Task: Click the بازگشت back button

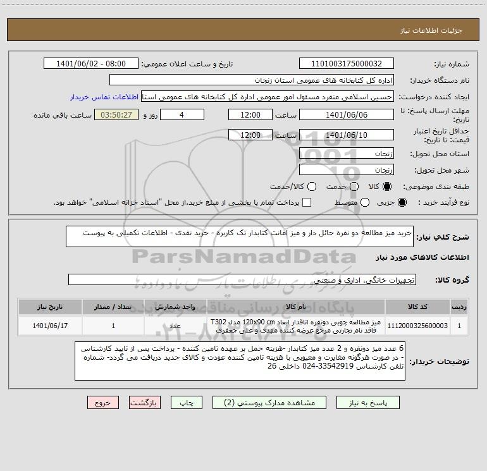Action: coord(145,403)
